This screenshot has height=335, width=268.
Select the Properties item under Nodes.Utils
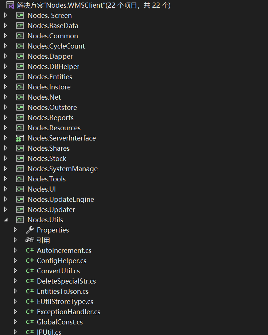pyautogui.click(x=53, y=230)
